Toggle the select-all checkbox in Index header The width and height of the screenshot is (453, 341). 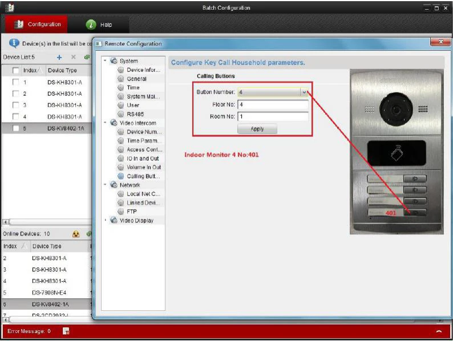(15, 71)
